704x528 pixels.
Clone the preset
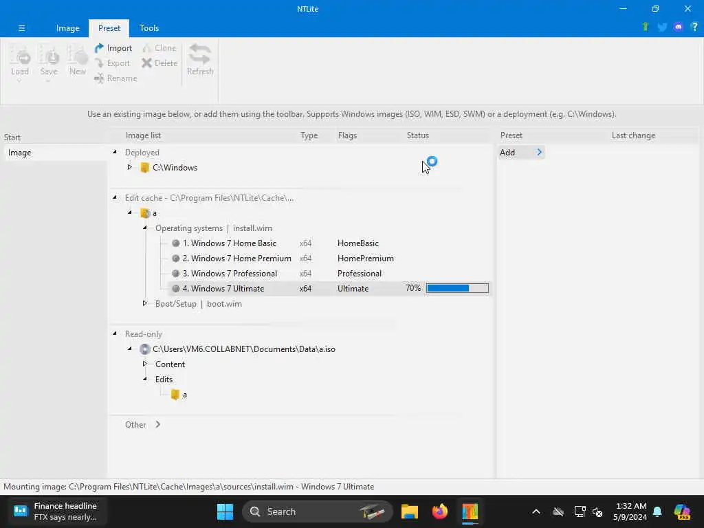point(159,48)
